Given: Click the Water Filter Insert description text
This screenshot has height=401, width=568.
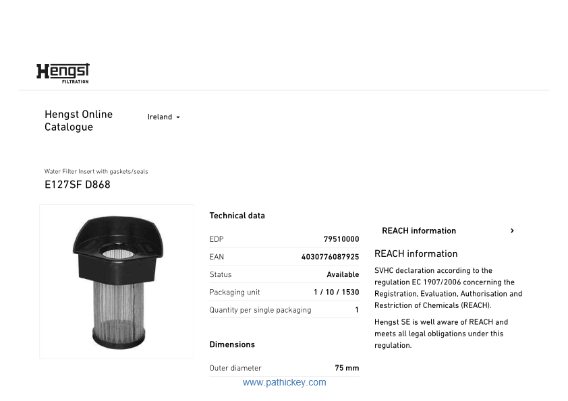Looking at the screenshot, I should click(x=96, y=171).
